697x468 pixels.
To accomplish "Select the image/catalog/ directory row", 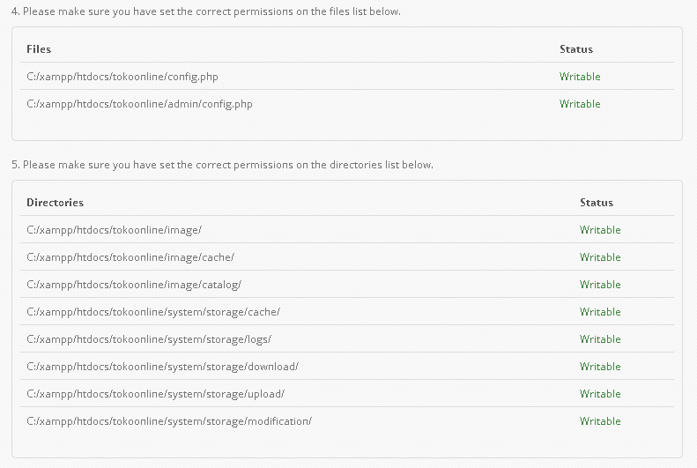I will (133, 285).
